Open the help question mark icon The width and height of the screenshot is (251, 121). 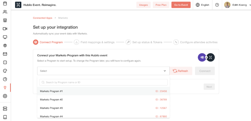click(217, 5)
